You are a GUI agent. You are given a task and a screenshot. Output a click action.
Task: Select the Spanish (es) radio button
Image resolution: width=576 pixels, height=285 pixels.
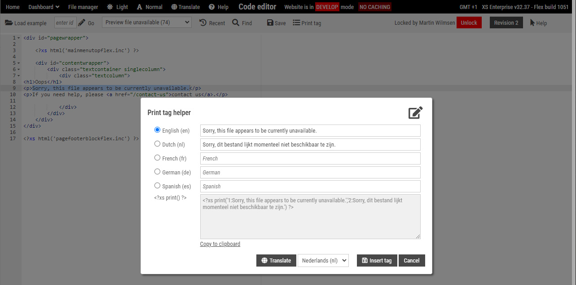coord(157,186)
